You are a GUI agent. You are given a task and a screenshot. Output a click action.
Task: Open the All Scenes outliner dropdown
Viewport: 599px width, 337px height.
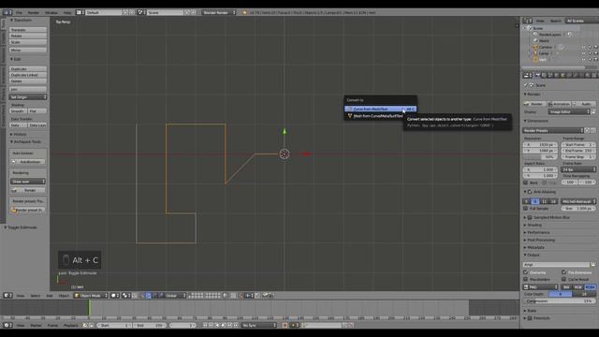coord(582,21)
